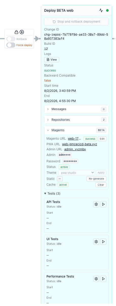The width and height of the screenshot is (116, 306).
Task: Click the Start time 3:40:59 PM value
Action: coord(60,91)
